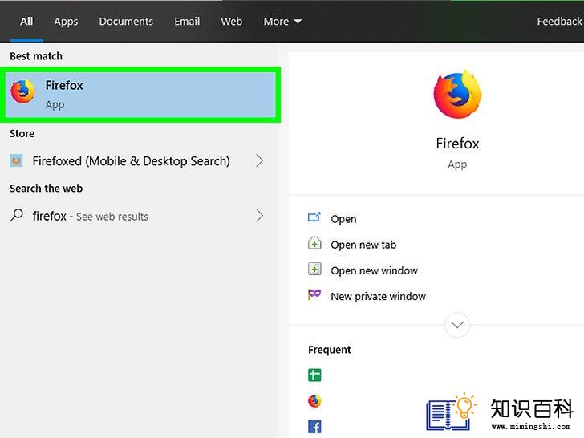
Task: Click the Best match heading
Action: 36,56
